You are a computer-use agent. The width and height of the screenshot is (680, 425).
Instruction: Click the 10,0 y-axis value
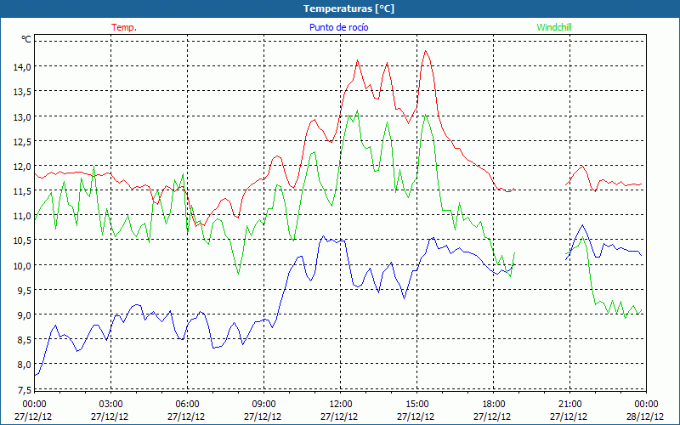click(x=23, y=266)
